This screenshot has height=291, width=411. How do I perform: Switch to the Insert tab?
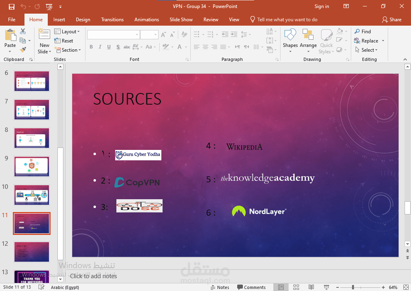[59, 20]
